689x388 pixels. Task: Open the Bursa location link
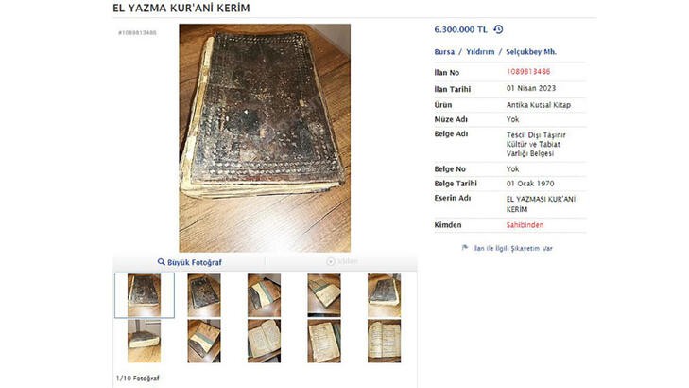444,51
